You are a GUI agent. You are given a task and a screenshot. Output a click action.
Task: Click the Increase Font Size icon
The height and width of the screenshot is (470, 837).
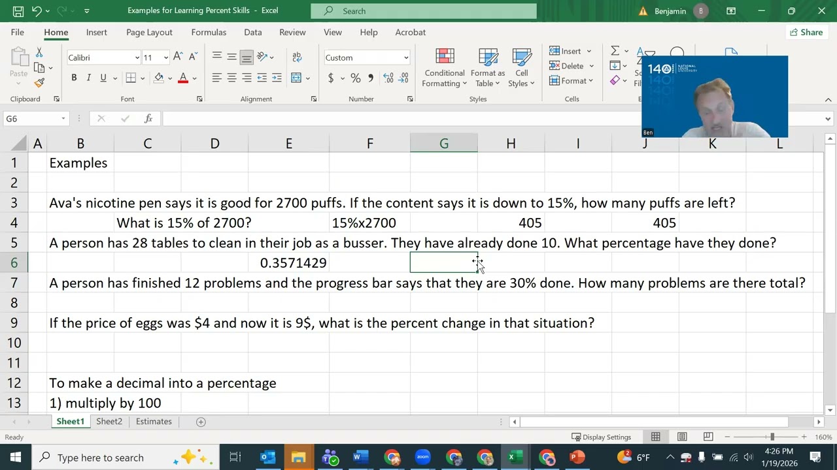(179, 57)
